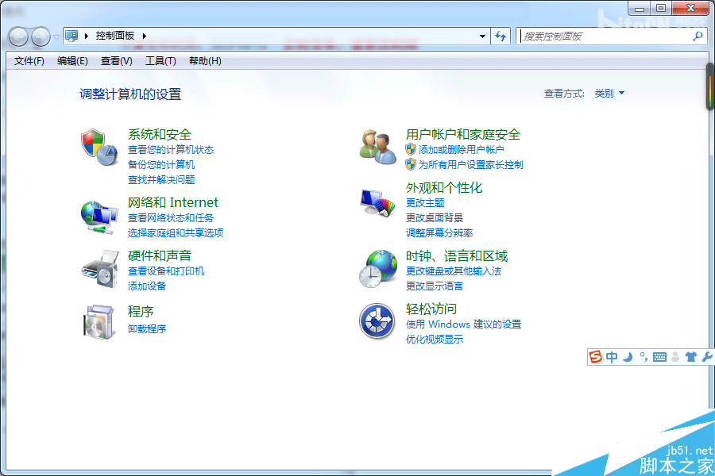The width and height of the screenshot is (715, 476).
Task: Click the refresh button beside the address bar
Action: pyautogui.click(x=500, y=36)
